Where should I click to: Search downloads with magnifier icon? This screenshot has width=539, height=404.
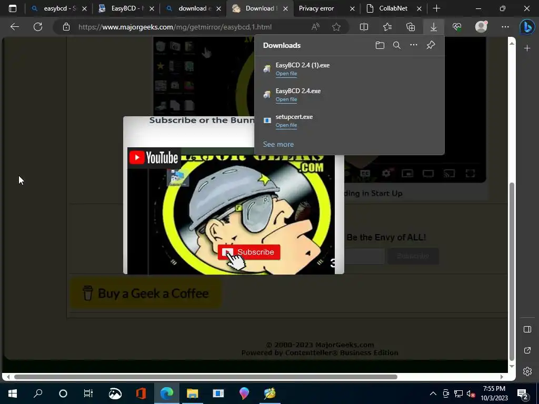tap(397, 45)
